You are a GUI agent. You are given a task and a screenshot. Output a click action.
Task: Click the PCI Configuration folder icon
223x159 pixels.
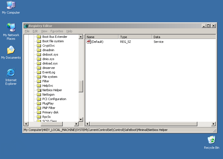point(39,99)
